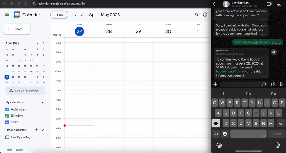Open emoji keyboard

tap(225, 134)
